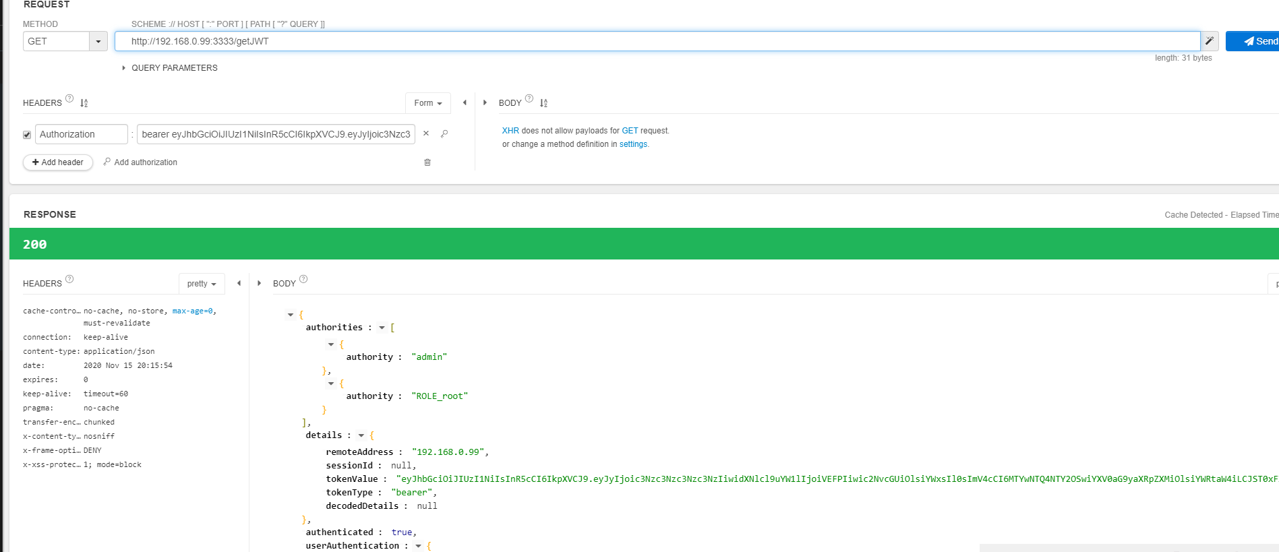
Task: Click the pragma value no-cache
Action: point(101,408)
